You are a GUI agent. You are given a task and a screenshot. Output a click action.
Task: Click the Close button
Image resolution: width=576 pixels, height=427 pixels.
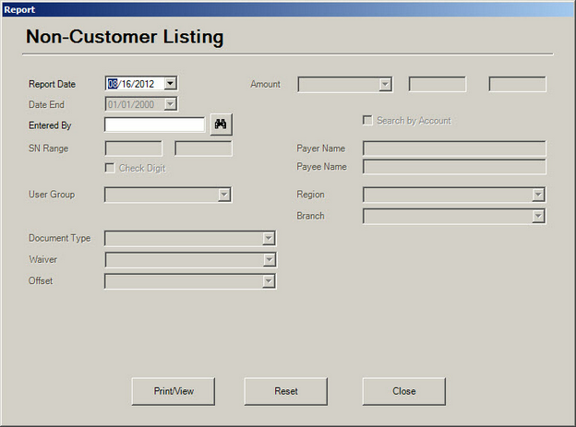click(404, 391)
